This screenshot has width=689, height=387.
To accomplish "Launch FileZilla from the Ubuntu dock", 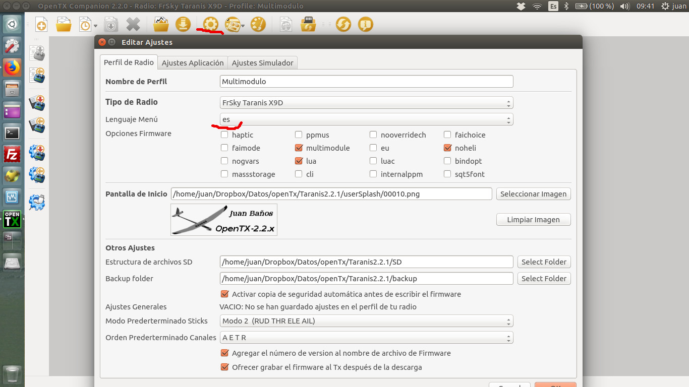I will [12, 154].
